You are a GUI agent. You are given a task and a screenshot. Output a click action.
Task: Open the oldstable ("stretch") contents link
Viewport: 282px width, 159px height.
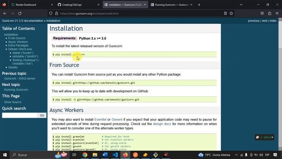[x=25, y=57]
